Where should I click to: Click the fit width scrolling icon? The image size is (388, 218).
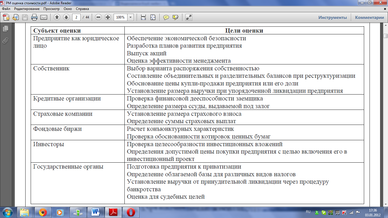(143, 17)
